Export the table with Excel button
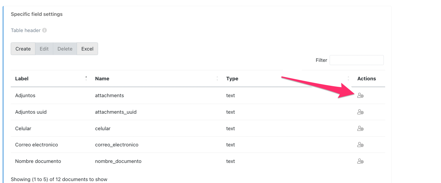Screen dimensions: 441x183 [87, 49]
